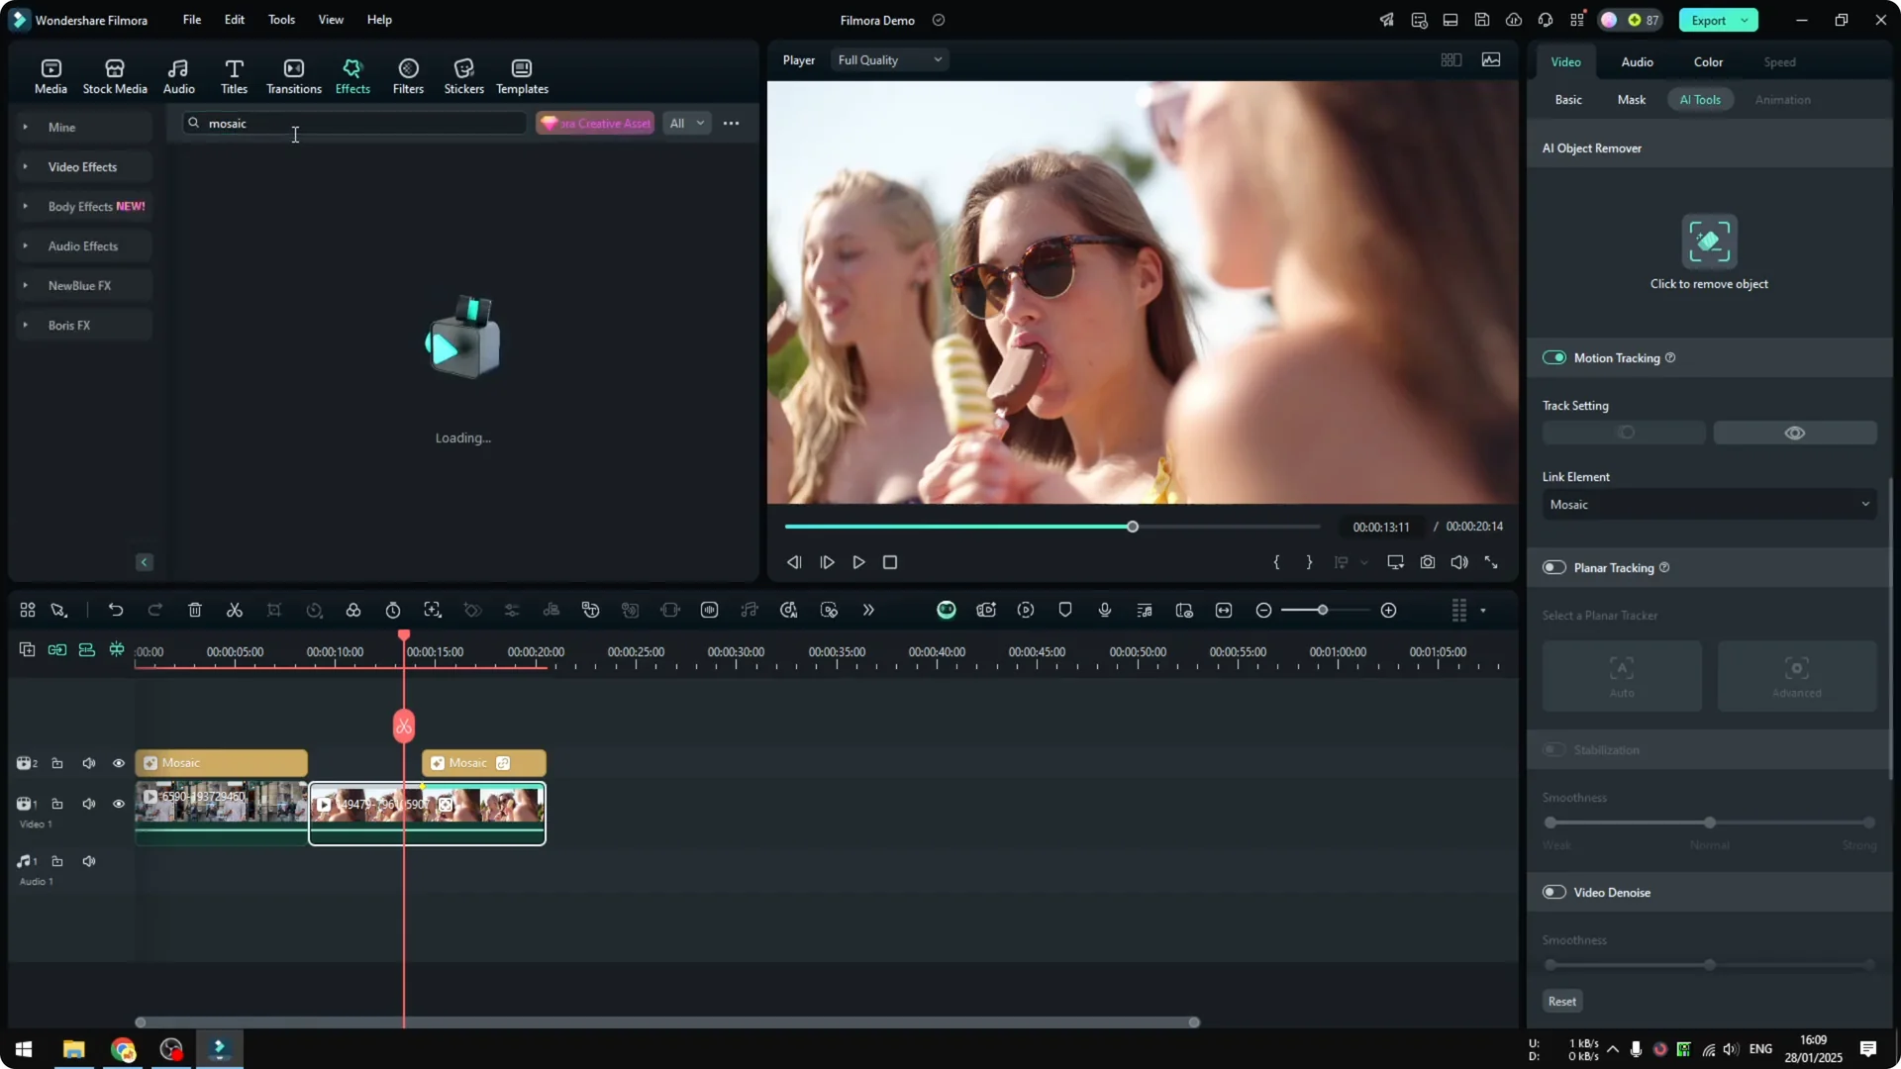
Task: Open the Tools menu
Action: click(280, 20)
